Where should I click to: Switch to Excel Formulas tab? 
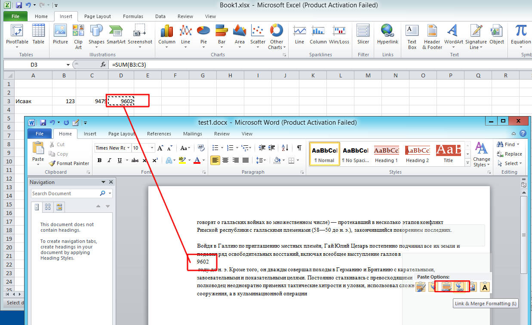pyautogui.click(x=133, y=16)
